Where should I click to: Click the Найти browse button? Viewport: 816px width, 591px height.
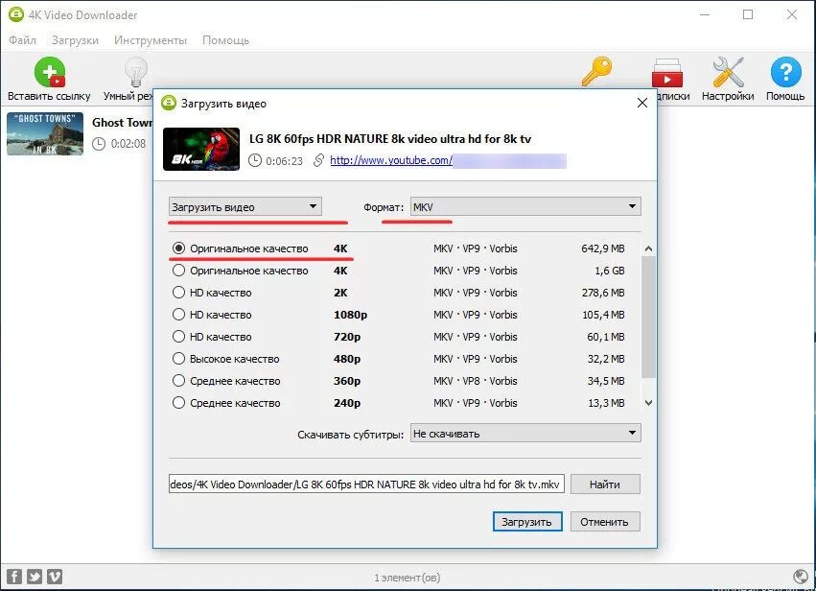coord(605,485)
